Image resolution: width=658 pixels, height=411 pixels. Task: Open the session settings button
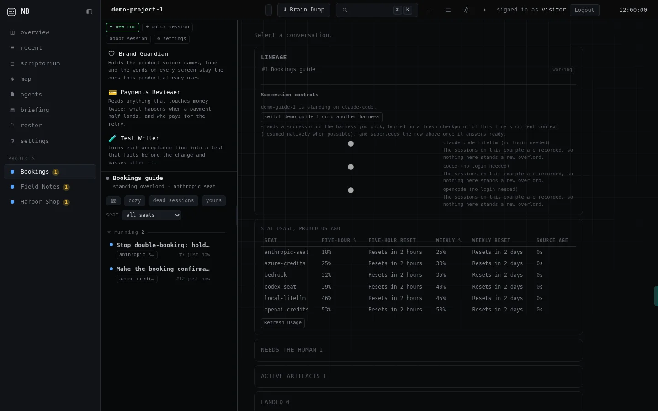pos(171,39)
